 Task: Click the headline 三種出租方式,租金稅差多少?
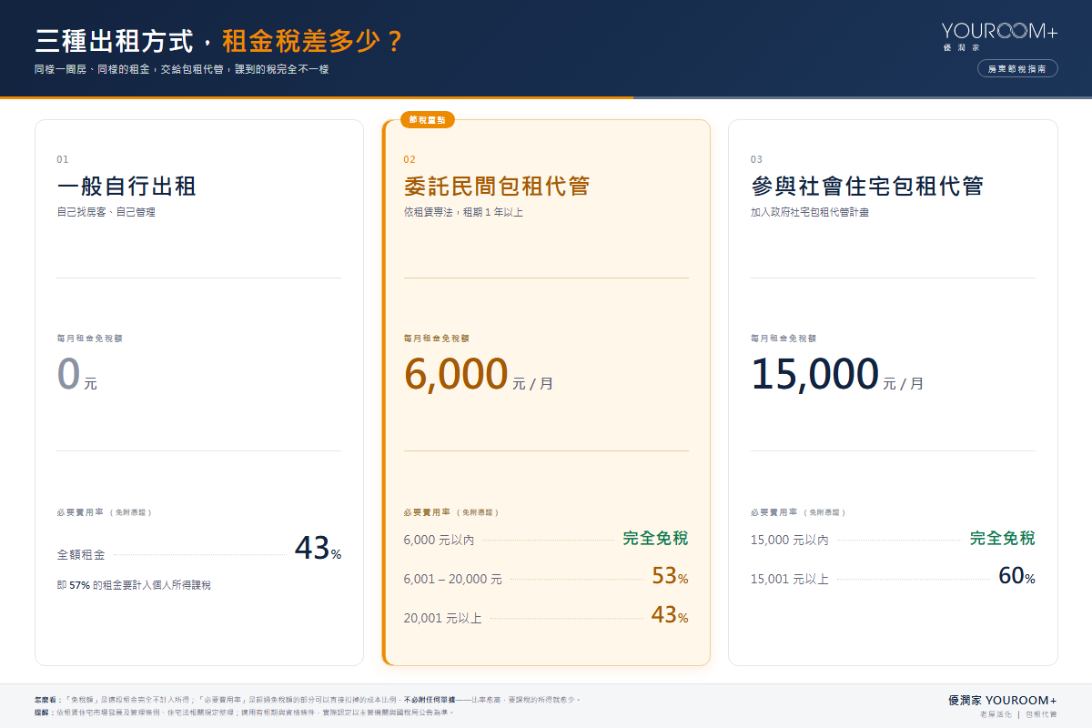tap(218, 41)
